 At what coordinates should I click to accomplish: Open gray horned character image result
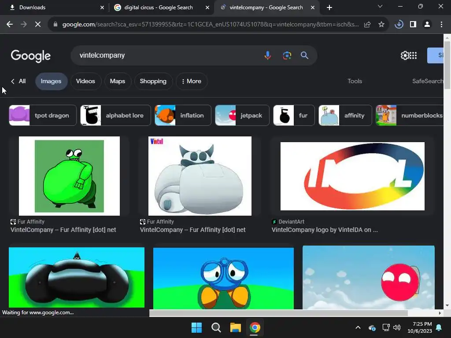[200, 176]
